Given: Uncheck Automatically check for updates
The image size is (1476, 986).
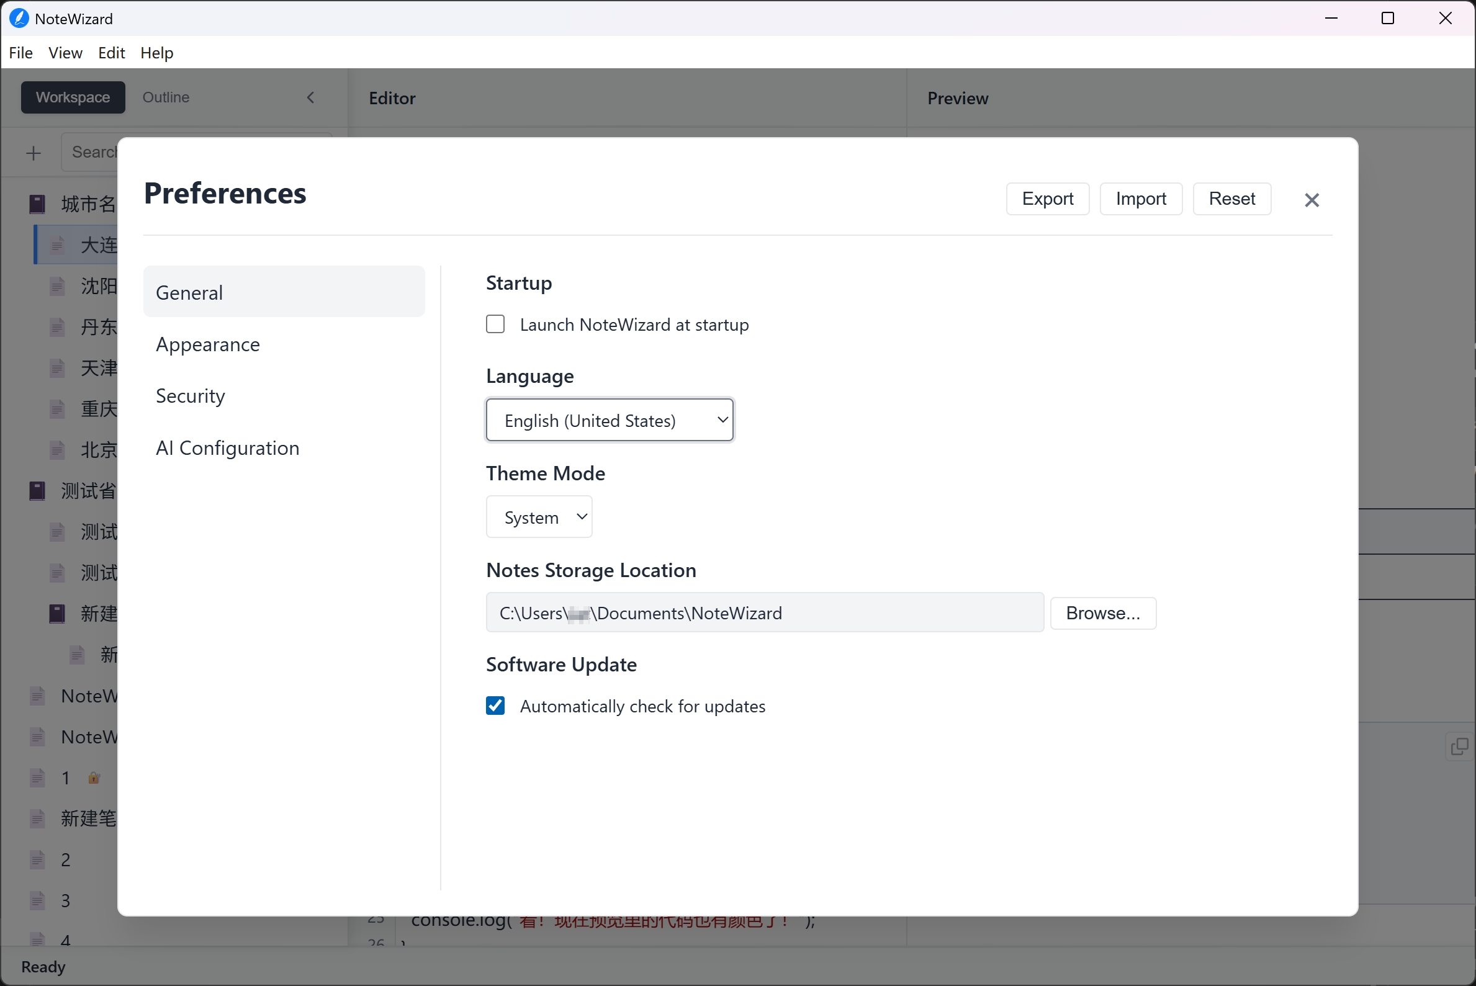Looking at the screenshot, I should coord(495,706).
